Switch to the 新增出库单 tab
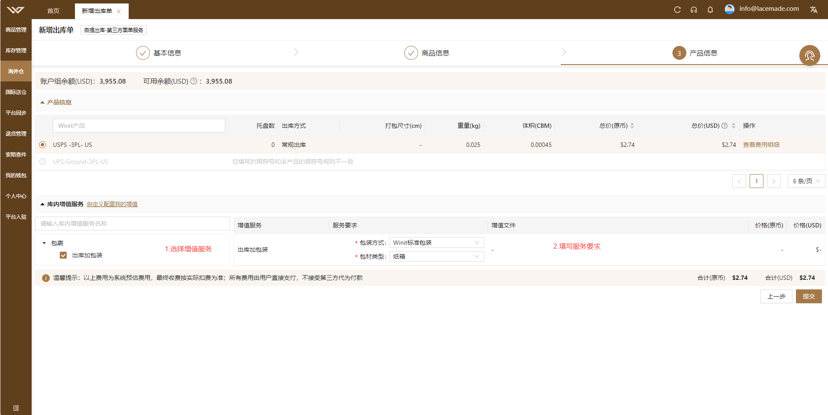 coord(97,11)
